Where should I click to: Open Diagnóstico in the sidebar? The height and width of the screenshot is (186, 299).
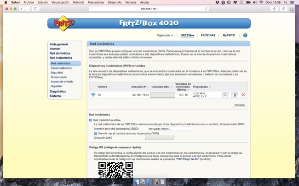[x=58, y=91]
